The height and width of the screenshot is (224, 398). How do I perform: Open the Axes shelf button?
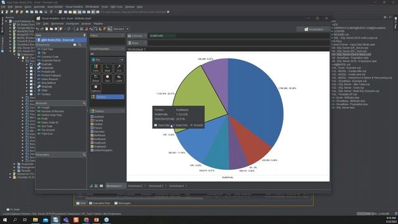pyautogui.click(x=108, y=68)
